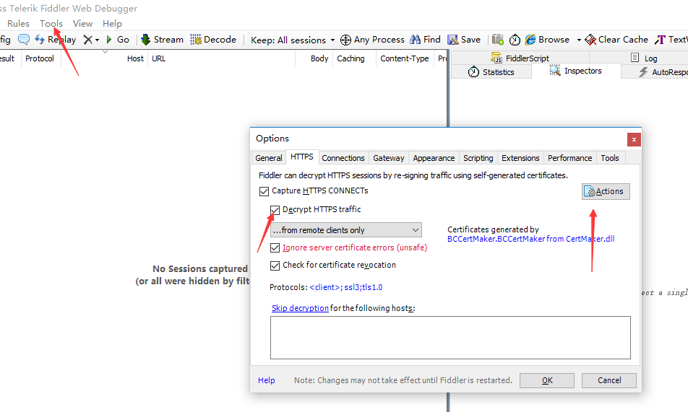Image resolution: width=688 pixels, height=412 pixels.
Task: Open the Tools menu
Action: (51, 24)
